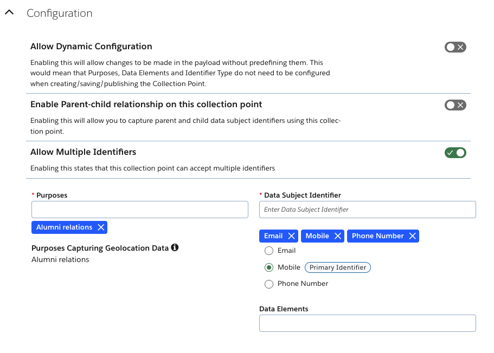
Task: Enable Allow Dynamic Configuration
Action: tap(455, 47)
